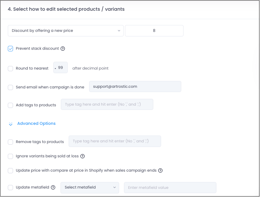260x197 pixels.
Task: Open the Discount by offering a new price dropdown
Action: [x=66, y=31]
